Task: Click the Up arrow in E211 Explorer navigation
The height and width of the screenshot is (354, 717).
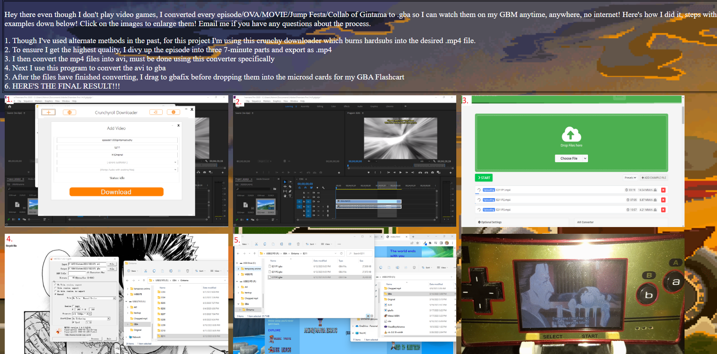Action: click(x=255, y=254)
